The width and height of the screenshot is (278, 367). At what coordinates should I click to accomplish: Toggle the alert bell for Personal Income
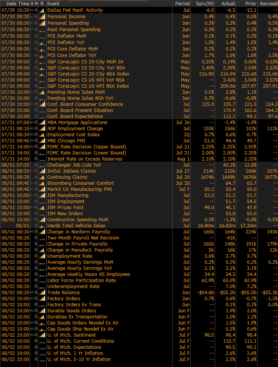pyautogui.click(x=36, y=17)
